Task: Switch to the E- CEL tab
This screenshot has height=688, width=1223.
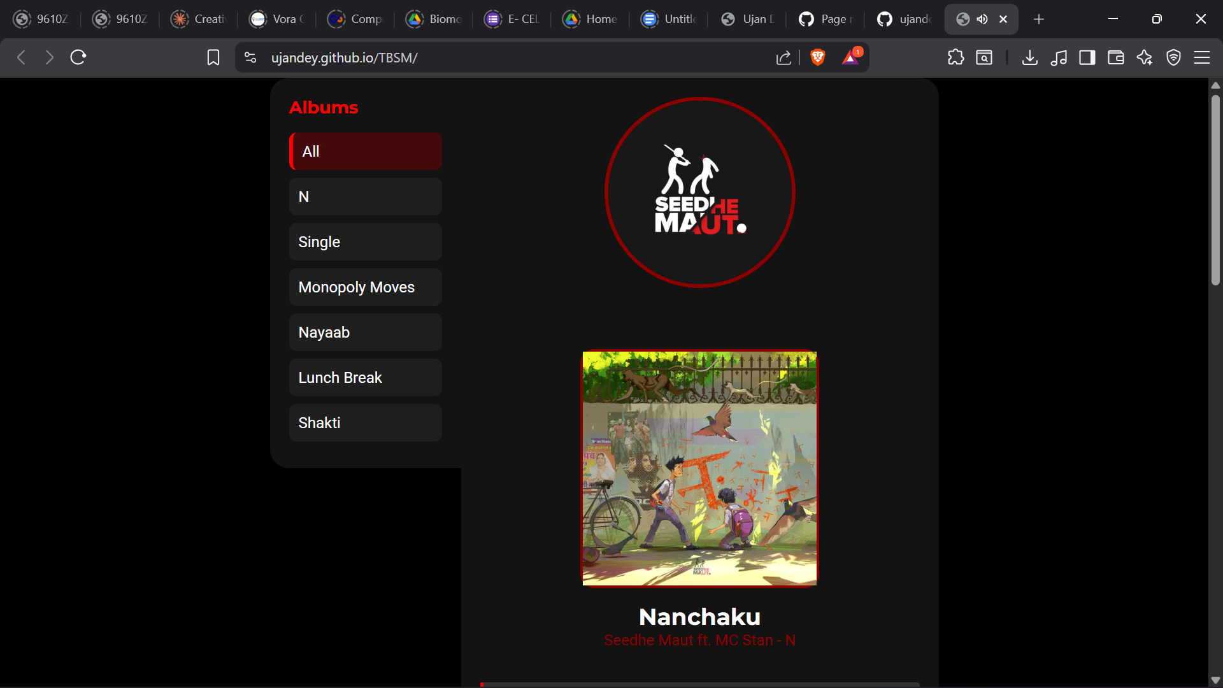Action: (x=512, y=19)
